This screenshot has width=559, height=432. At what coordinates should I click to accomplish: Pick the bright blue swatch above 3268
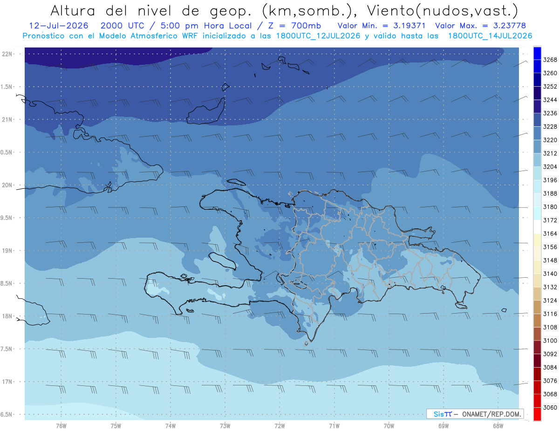coord(537,53)
